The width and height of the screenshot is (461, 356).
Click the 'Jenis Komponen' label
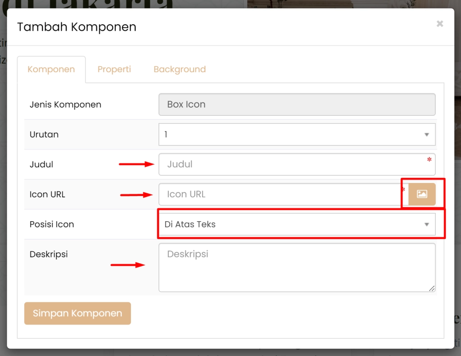pos(65,105)
